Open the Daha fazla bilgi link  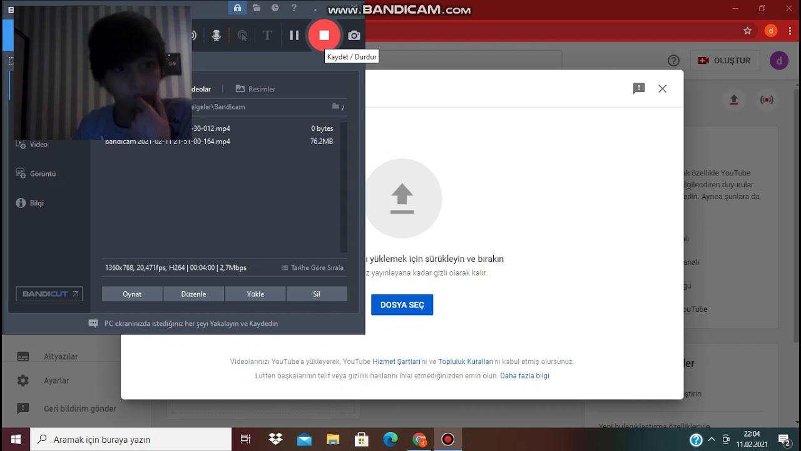[x=524, y=376]
